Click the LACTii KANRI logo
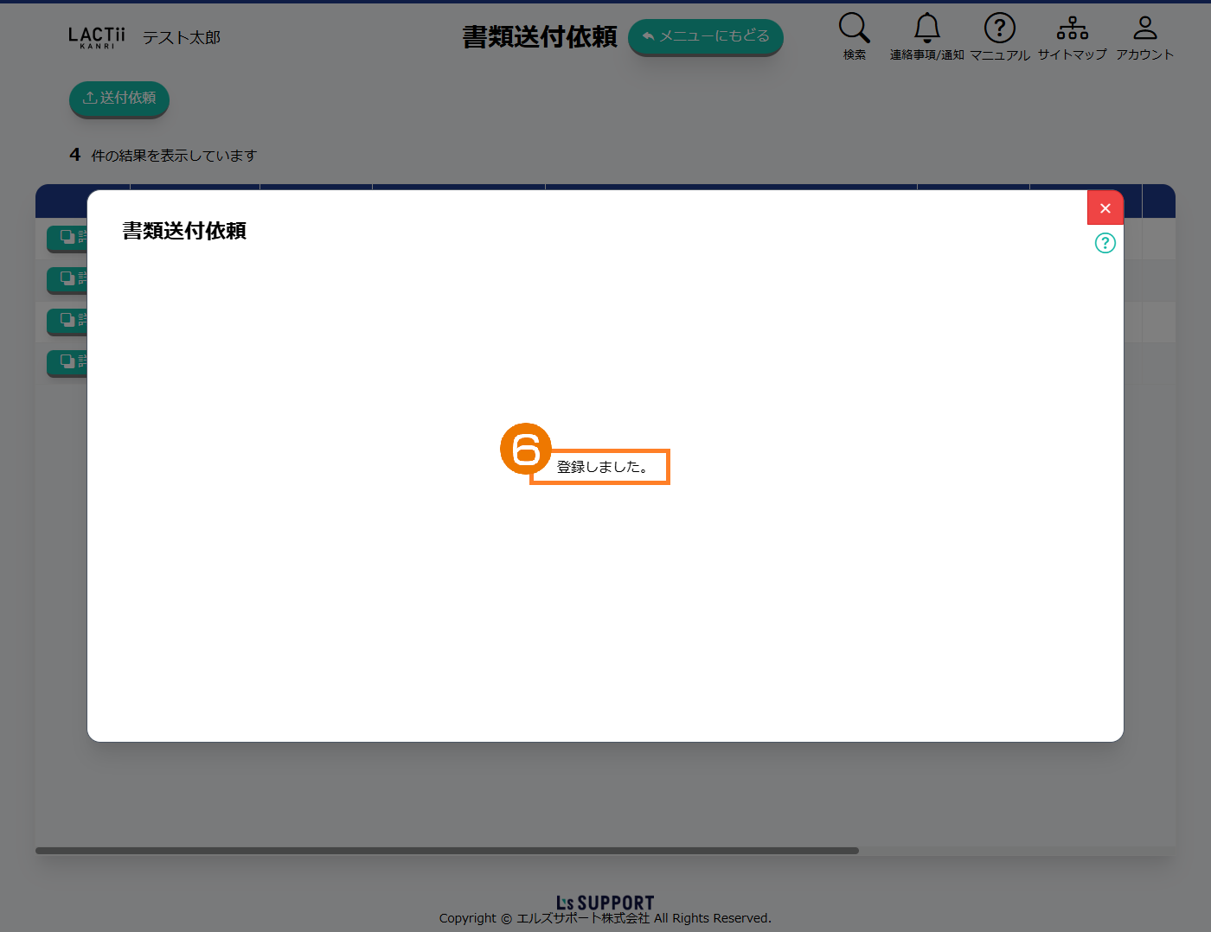This screenshot has width=1211, height=932. tap(96, 37)
